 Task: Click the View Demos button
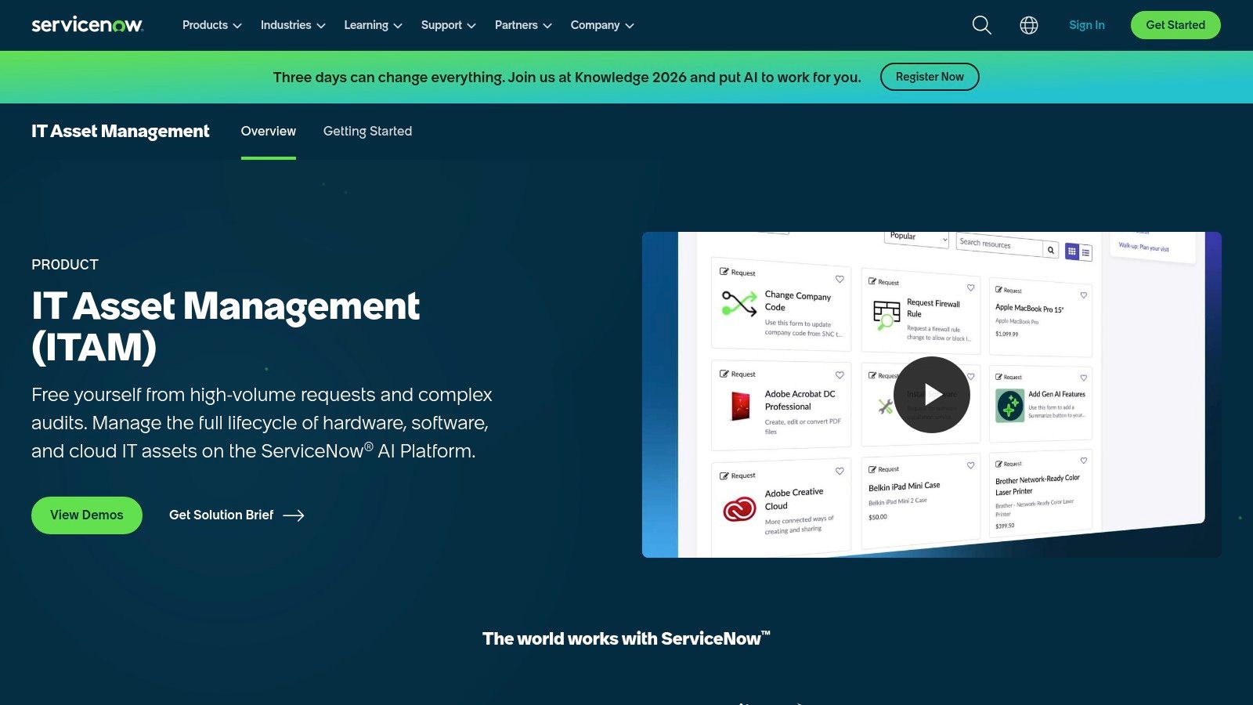click(x=87, y=515)
